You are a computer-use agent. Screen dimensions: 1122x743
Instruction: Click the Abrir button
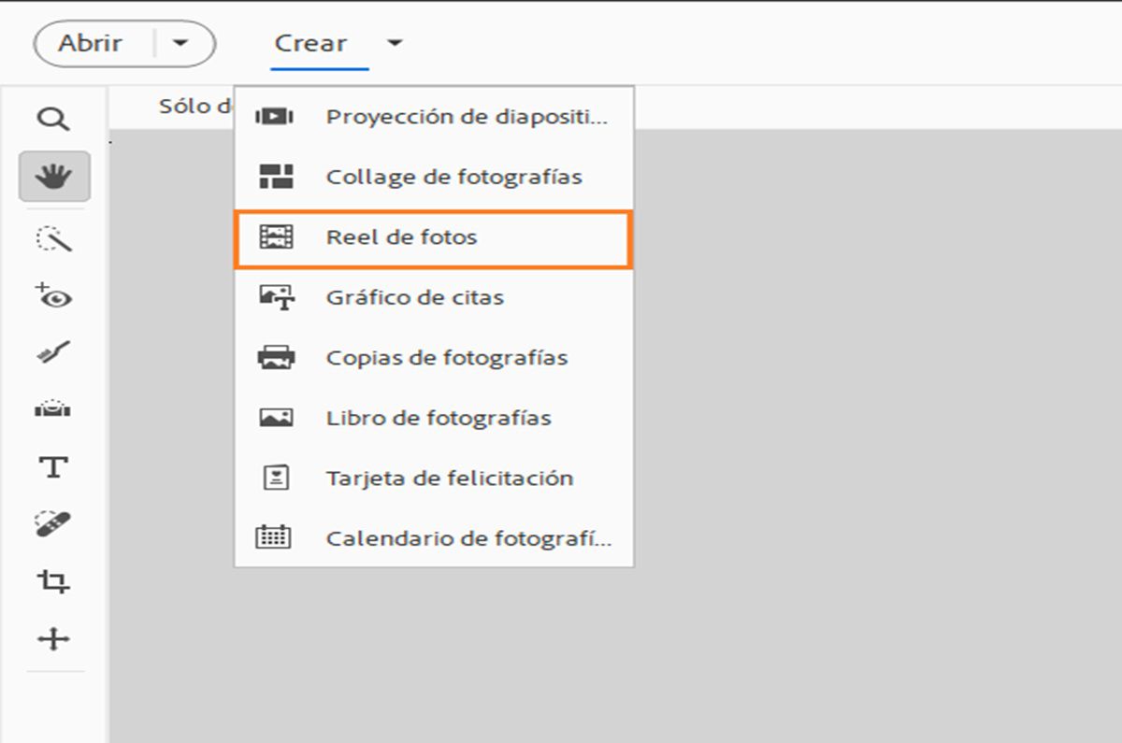(x=91, y=43)
